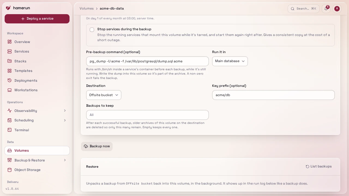Screen dimensions: 349x196
Task: Click the Backup & Restore archive icon
Action: pos(10,160)
